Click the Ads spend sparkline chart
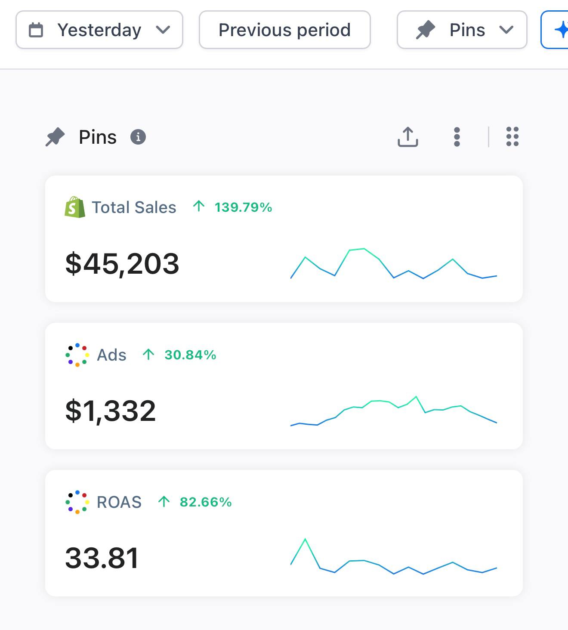 (394, 411)
